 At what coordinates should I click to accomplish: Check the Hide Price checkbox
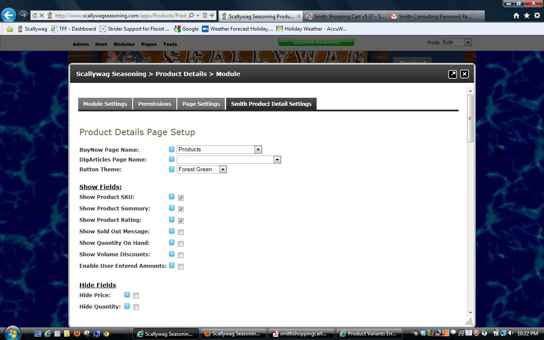[136, 295]
